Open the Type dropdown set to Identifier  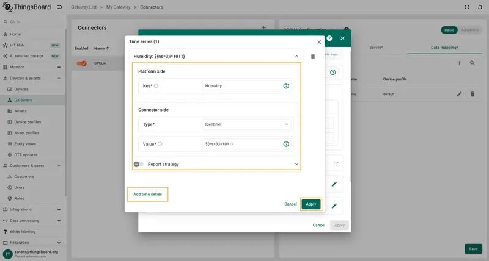(x=246, y=124)
